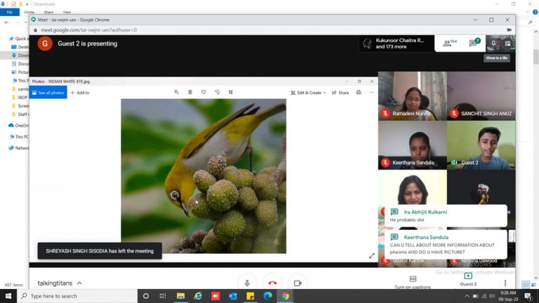The height and width of the screenshot is (303, 539).
Task: Open the Edit & Create dropdown
Action: pos(308,93)
